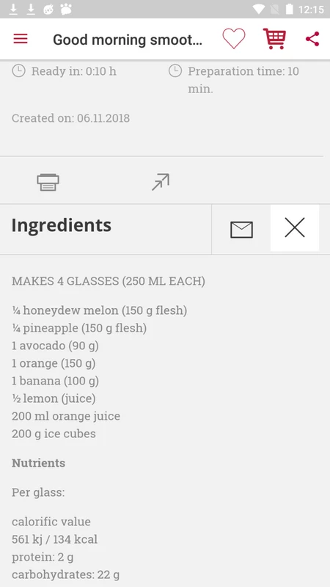
Task: Tap the Created on date text
Action: click(x=70, y=118)
